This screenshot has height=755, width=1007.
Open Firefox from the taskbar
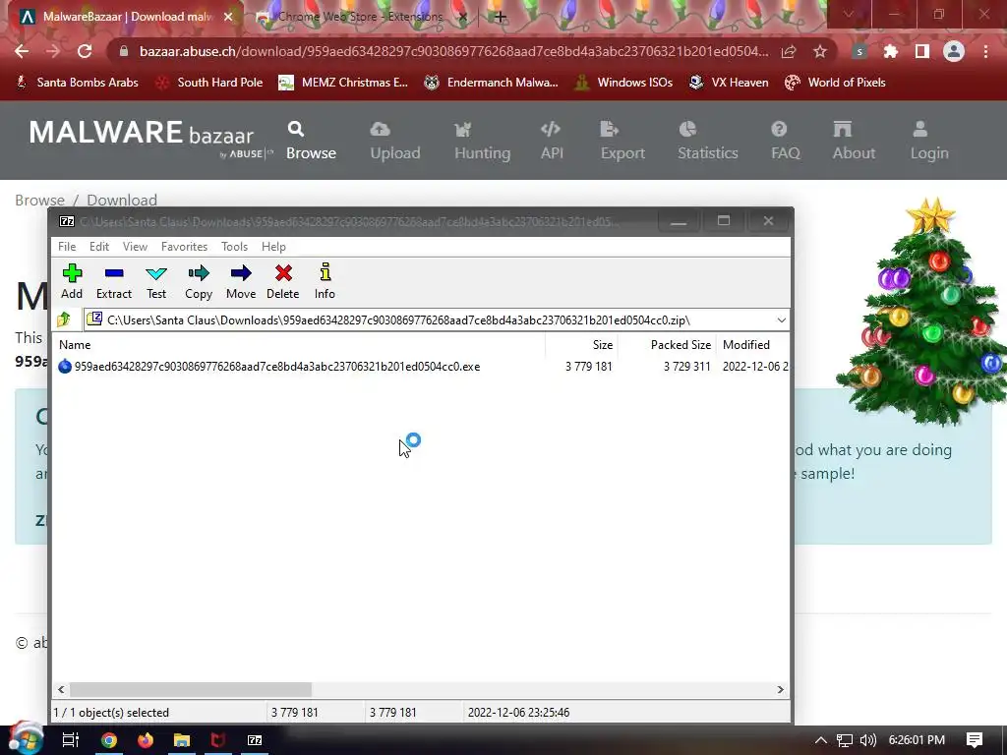(146, 740)
